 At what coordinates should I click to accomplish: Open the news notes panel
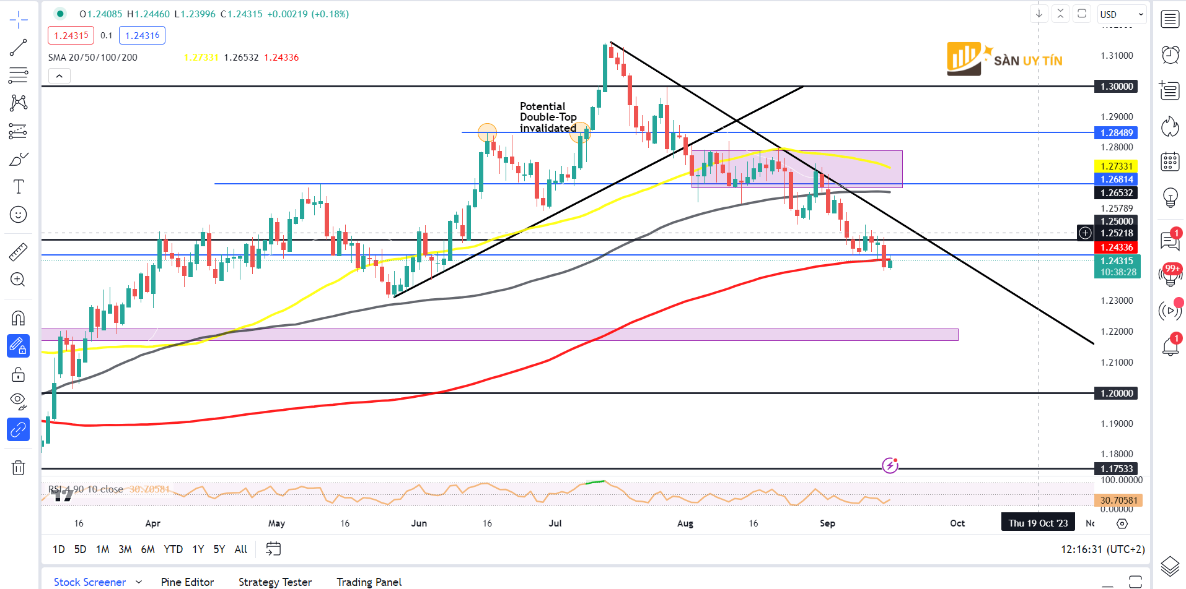coord(1170,91)
